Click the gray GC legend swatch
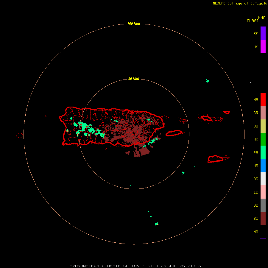 [x=263, y=205]
